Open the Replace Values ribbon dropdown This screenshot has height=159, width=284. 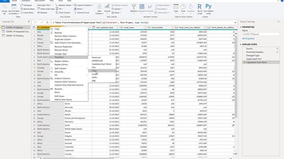click(x=64, y=5)
